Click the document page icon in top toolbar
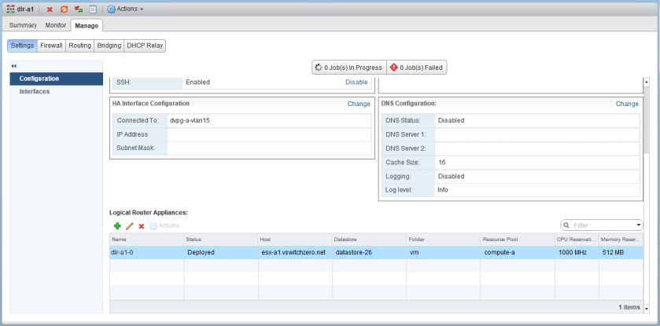This screenshot has height=326, width=660. point(92,9)
